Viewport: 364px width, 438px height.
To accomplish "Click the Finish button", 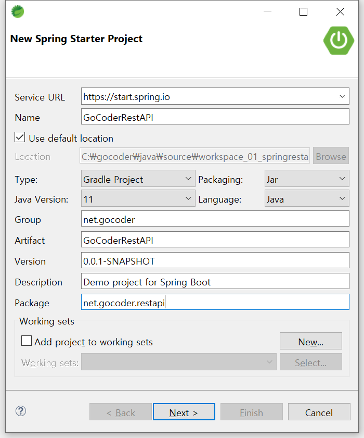I will point(252,412).
